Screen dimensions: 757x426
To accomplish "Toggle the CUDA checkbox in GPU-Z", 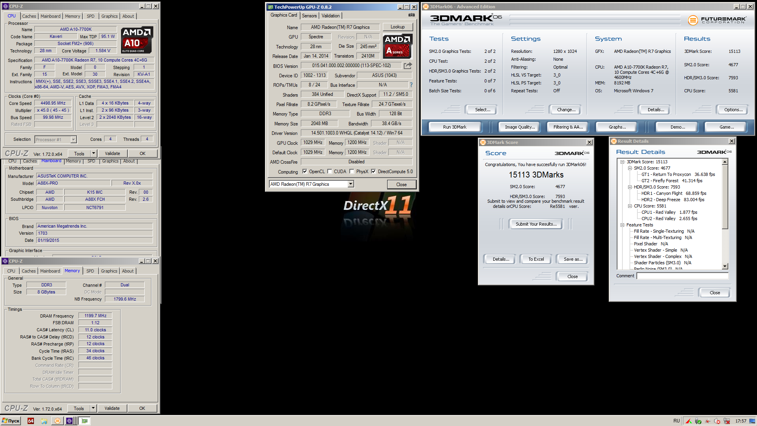I will (x=330, y=172).
